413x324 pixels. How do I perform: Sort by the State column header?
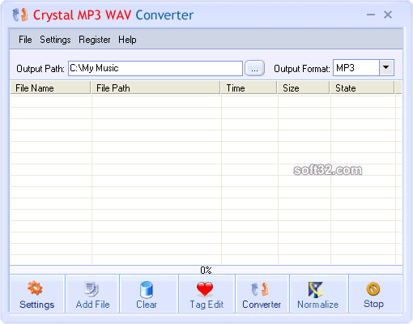pyautogui.click(x=362, y=88)
